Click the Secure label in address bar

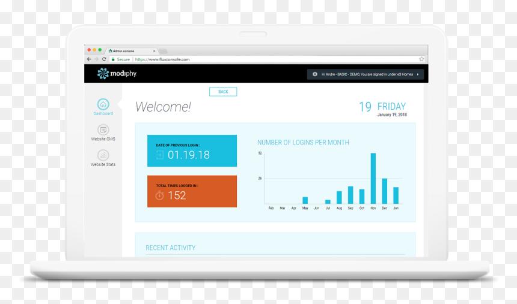(123, 59)
